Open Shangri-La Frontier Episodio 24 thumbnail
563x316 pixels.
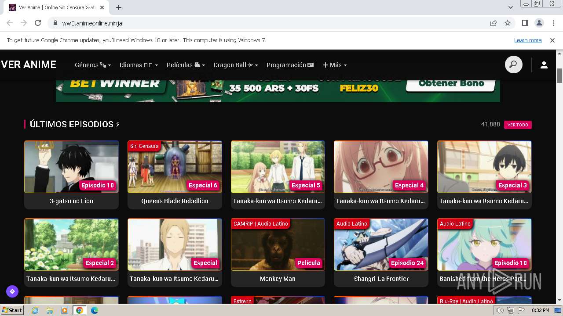(x=381, y=244)
